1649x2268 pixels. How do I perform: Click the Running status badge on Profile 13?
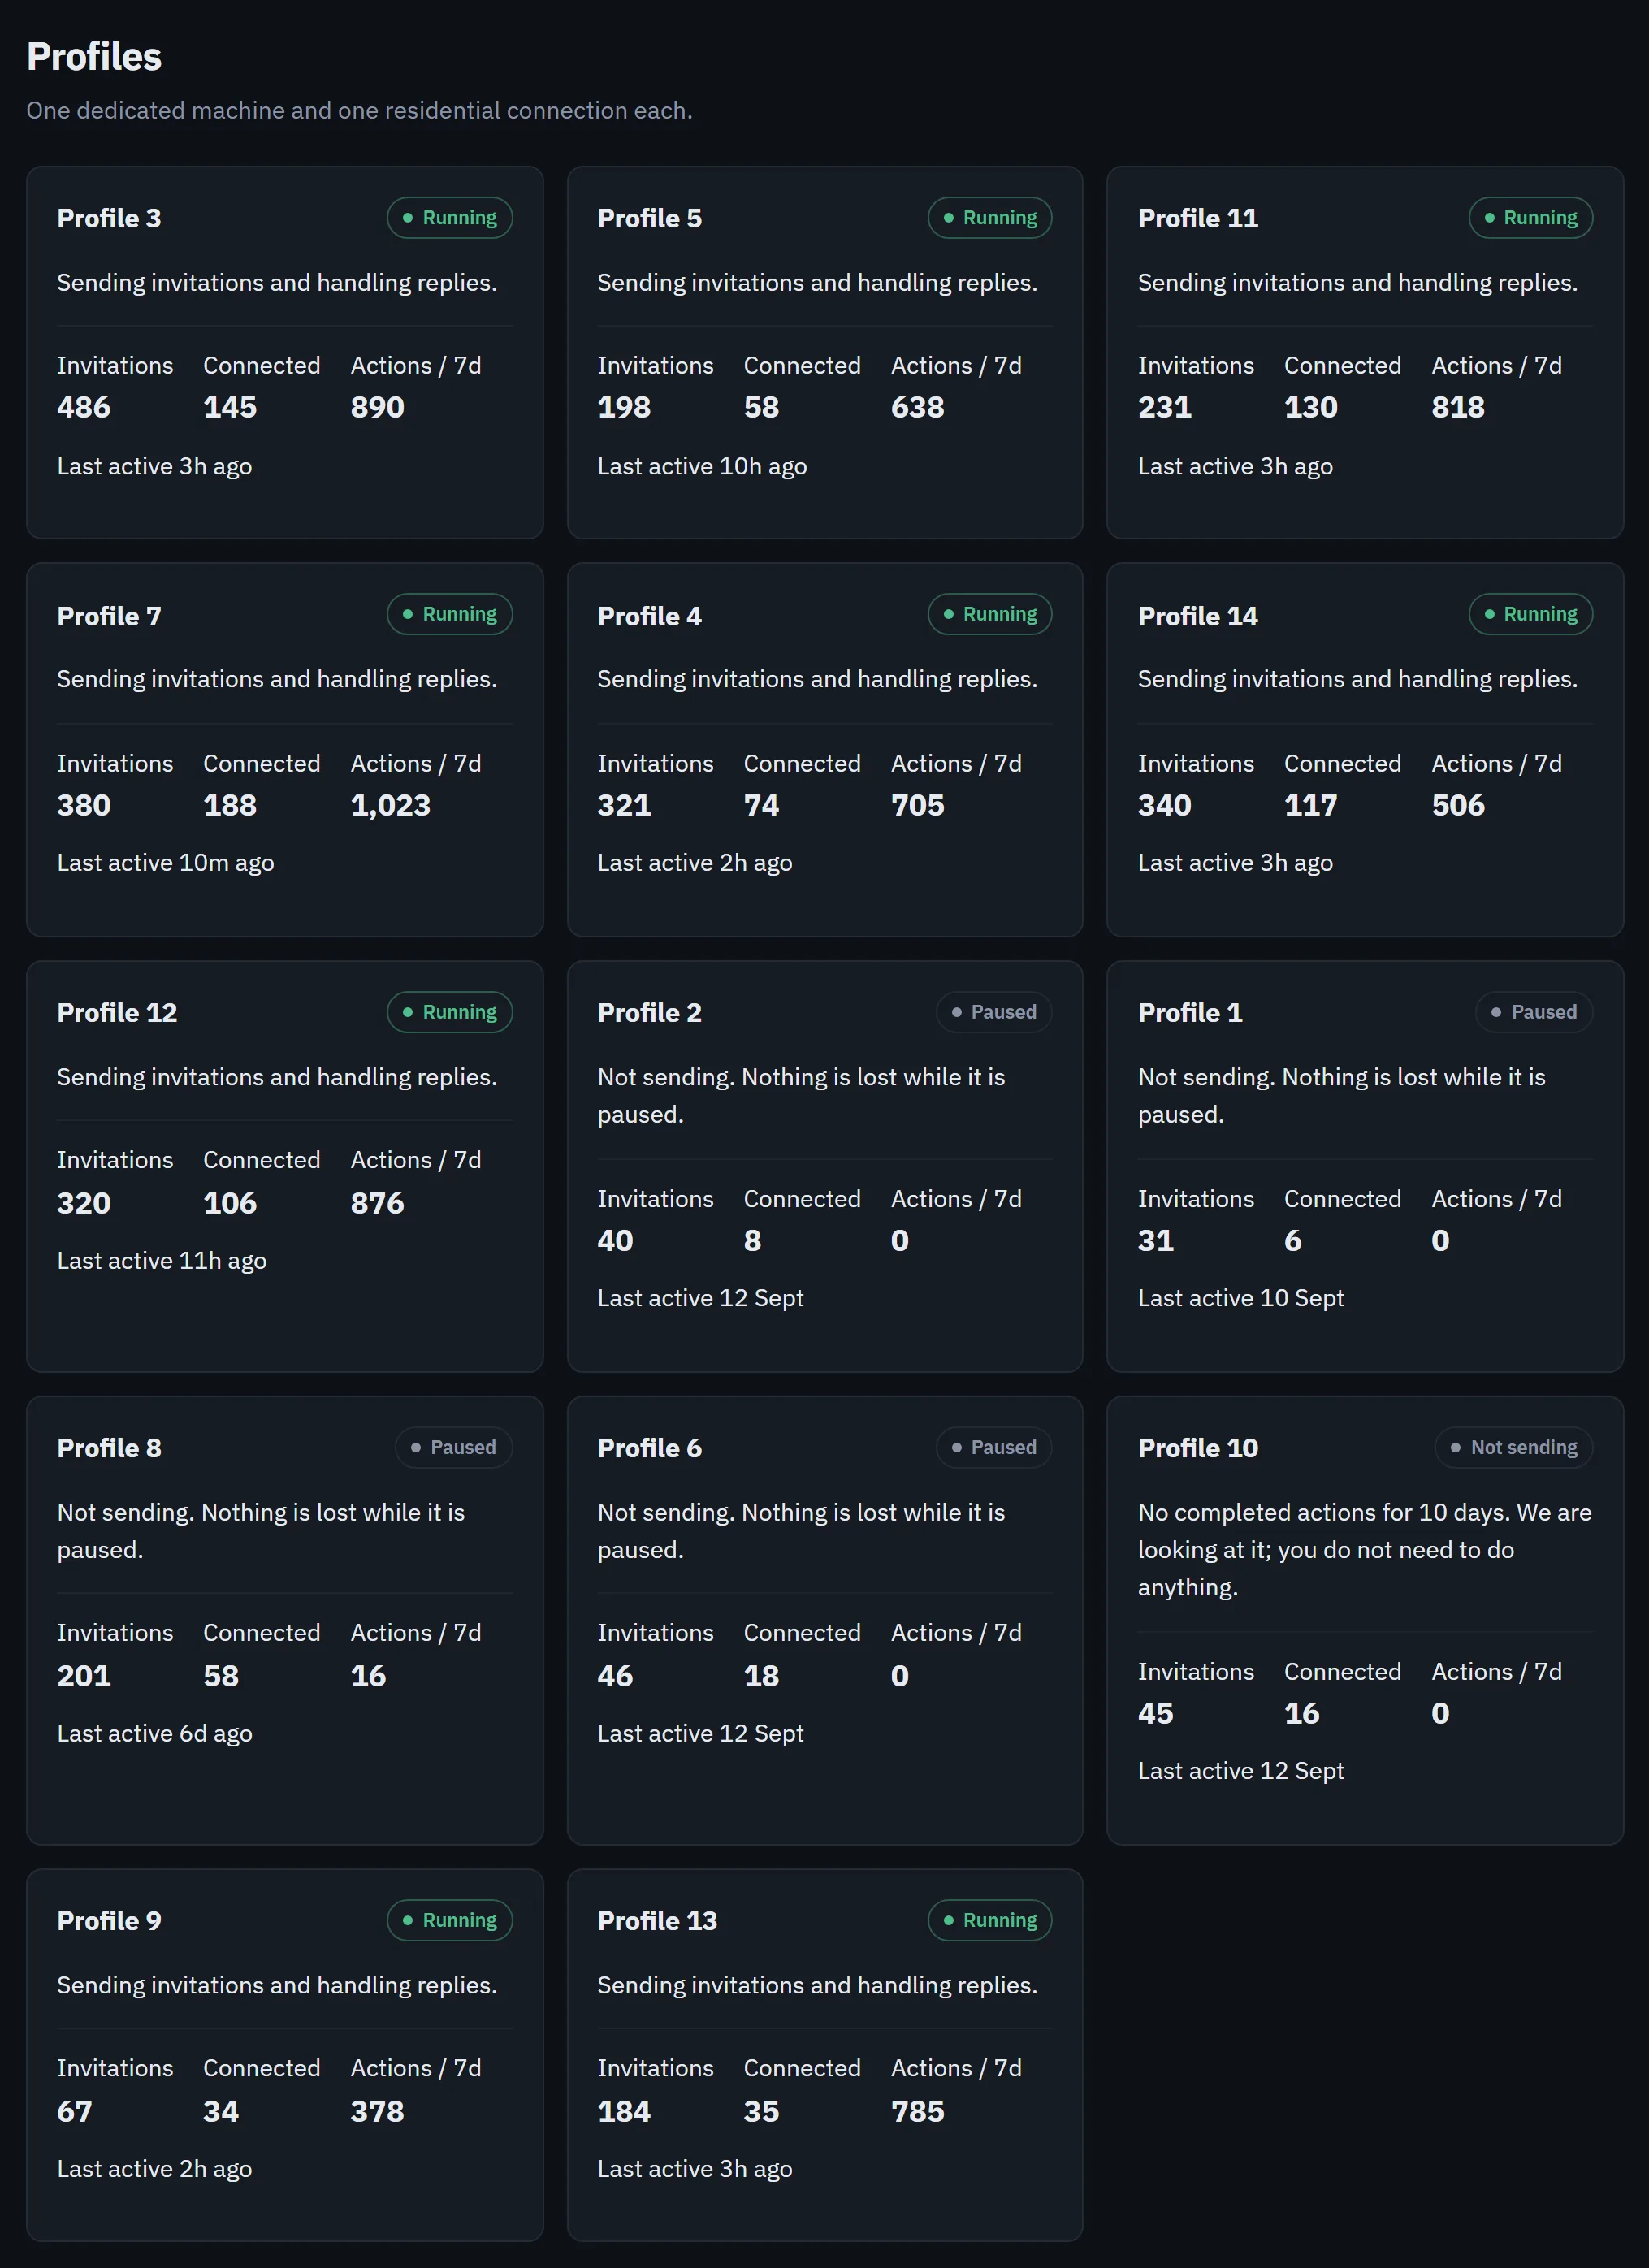pyautogui.click(x=990, y=1920)
